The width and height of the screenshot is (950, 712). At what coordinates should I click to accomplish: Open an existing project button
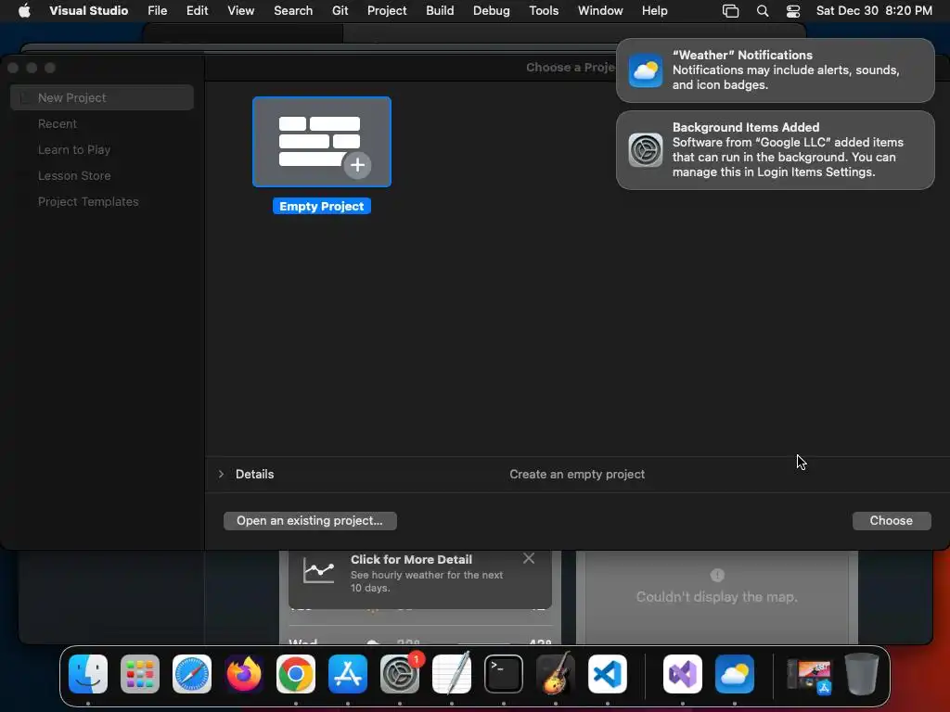pos(310,521)
